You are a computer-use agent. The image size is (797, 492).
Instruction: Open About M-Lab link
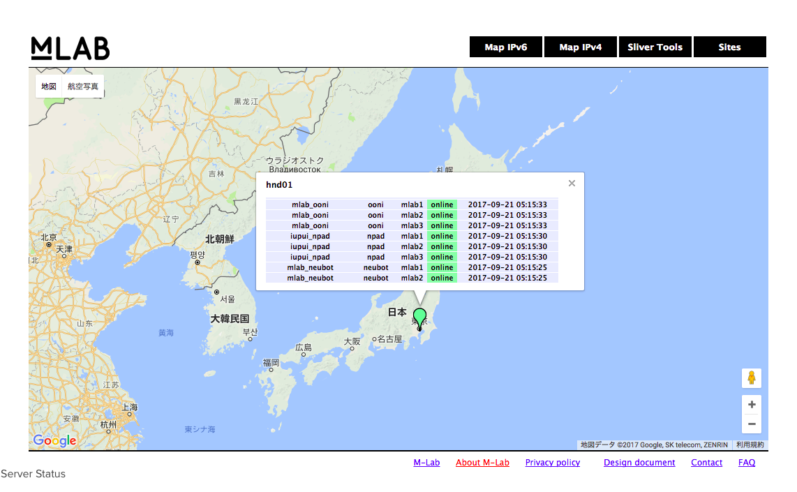point(482,463)
